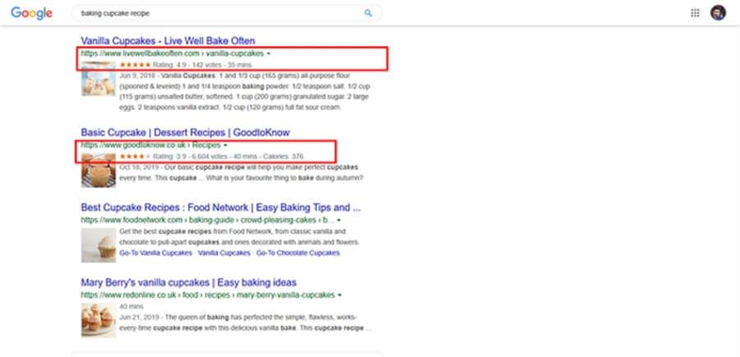This screenshot has width=740, height=357.
Task: Open Mary Berry's vanilla cupcakes result
Action: [188, 282]
